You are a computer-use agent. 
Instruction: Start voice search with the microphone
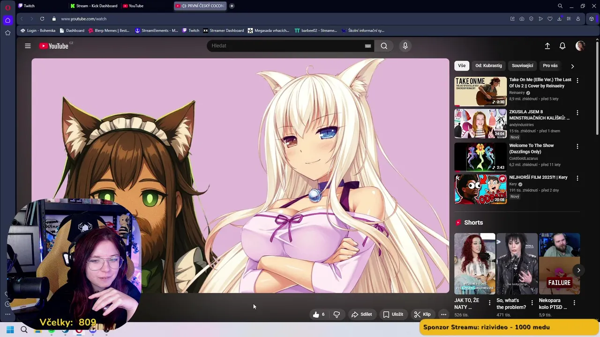[405, 46]
